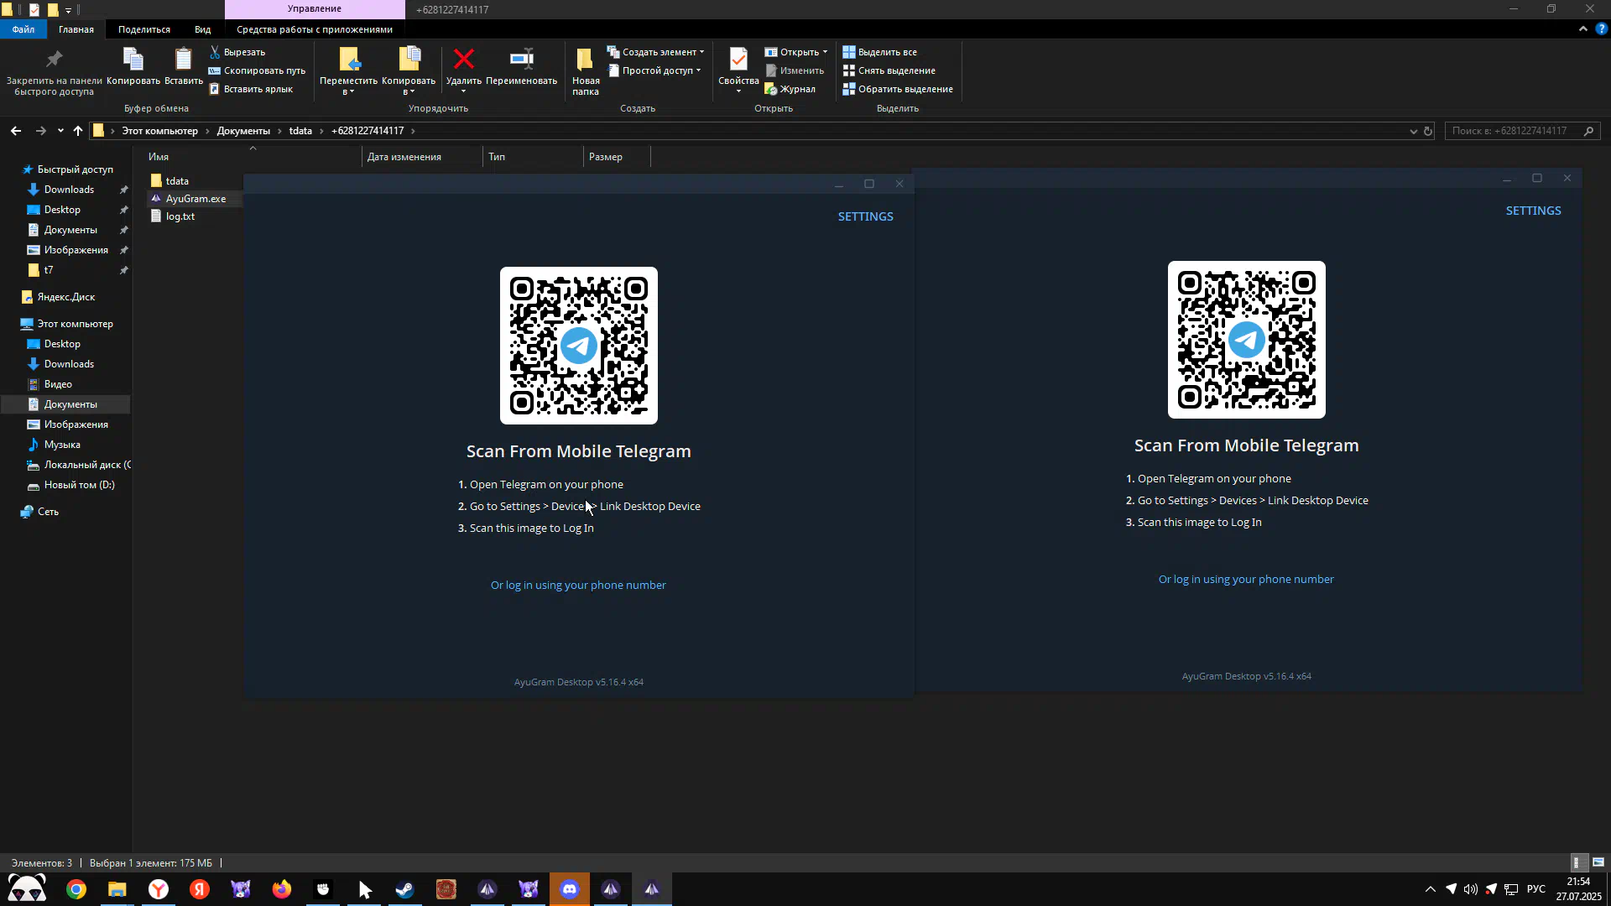Open Google Chrome from the taskbar
1611x906 pixels.
76,889
